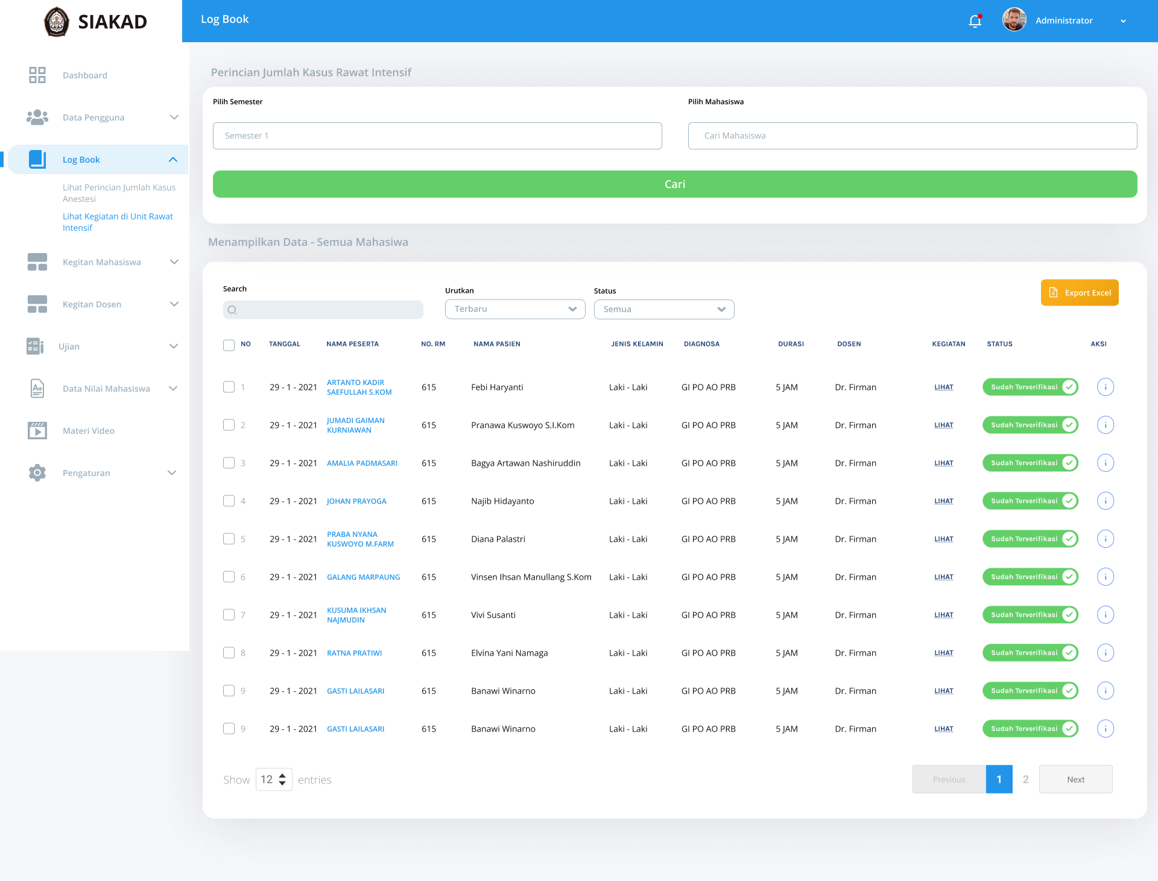
Task: Click info icon for Diana Palastri row
Action: pos(1105,539)
